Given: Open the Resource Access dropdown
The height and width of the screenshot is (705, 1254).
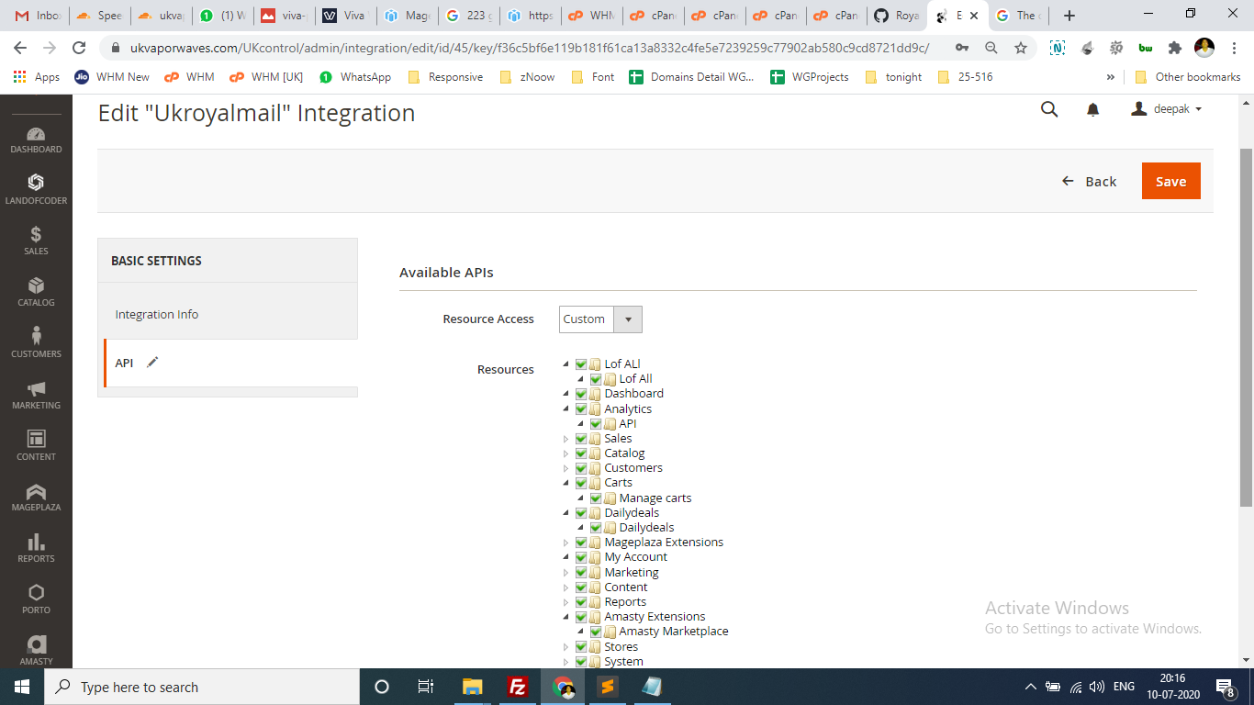Looking at the screenshot, I should click(600, 319).
